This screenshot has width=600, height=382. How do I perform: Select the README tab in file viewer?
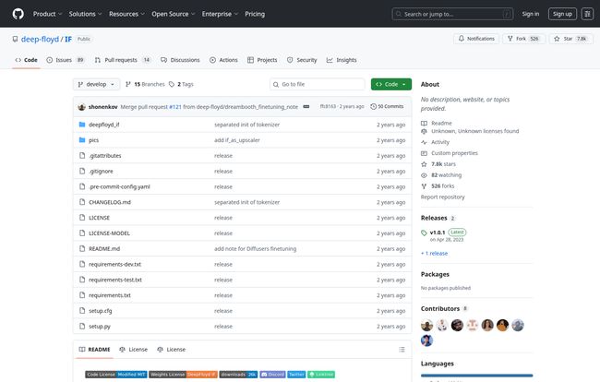tap(94, 350)
